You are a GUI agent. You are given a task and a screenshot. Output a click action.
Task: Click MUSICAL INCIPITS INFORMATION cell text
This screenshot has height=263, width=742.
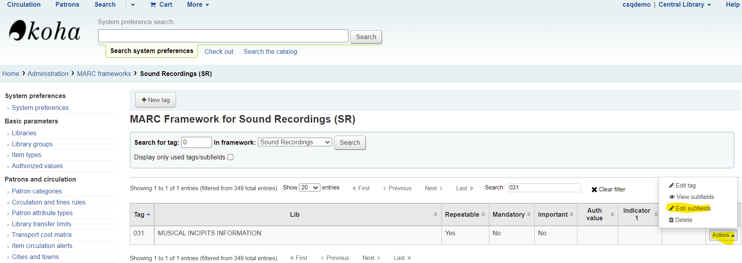pos(209,233)
